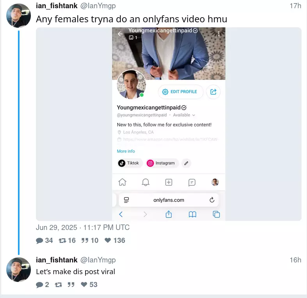Open ian_fishtank's avatar on the first post
The width and height of the screenshot is (307, 298).
click(x=19, y=16)
